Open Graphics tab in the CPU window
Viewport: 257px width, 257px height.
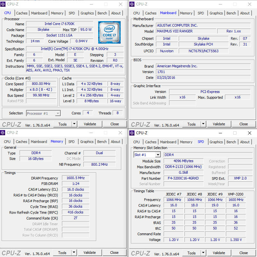87,13
